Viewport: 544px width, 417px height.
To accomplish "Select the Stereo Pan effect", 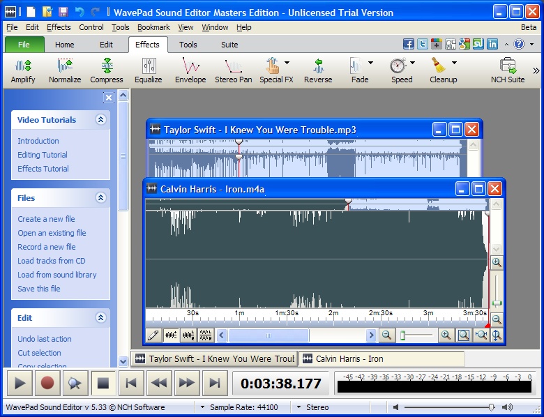I will coord(233,70).
